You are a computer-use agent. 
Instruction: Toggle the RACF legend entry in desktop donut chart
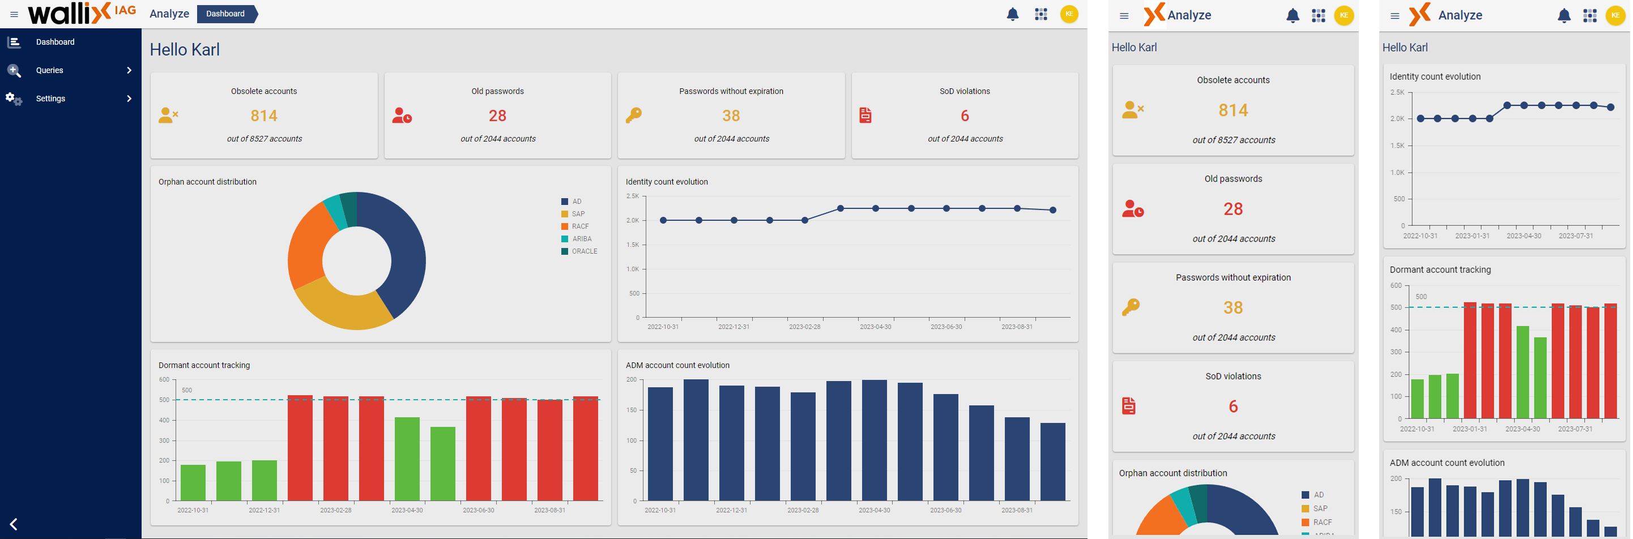point(575,226)
